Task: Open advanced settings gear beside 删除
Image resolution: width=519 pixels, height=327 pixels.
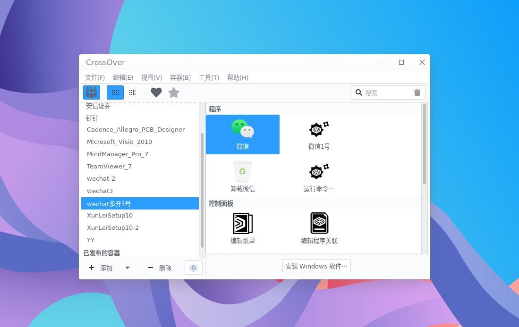Action: [x=193, y=268]
